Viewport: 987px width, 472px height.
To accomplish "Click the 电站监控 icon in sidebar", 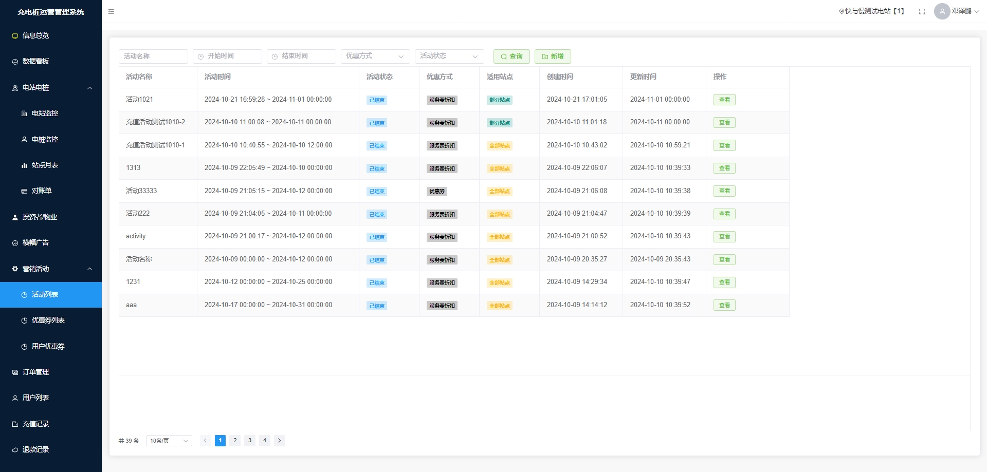I will click(24, 114).
